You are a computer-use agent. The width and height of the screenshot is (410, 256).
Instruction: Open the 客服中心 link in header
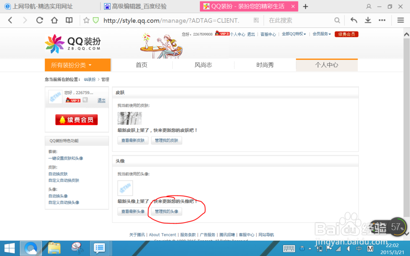(268, 34)
